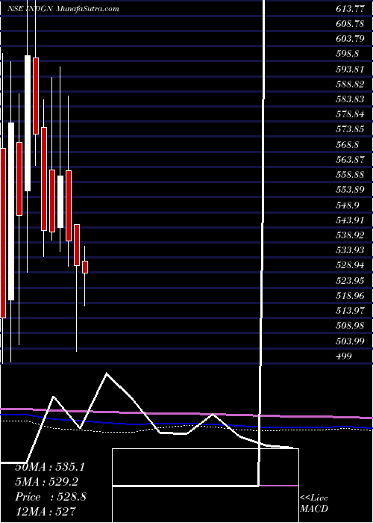Click the 50MA : 535.1 readout
This screenshot has height=523, width=373.
click(50, 467)
